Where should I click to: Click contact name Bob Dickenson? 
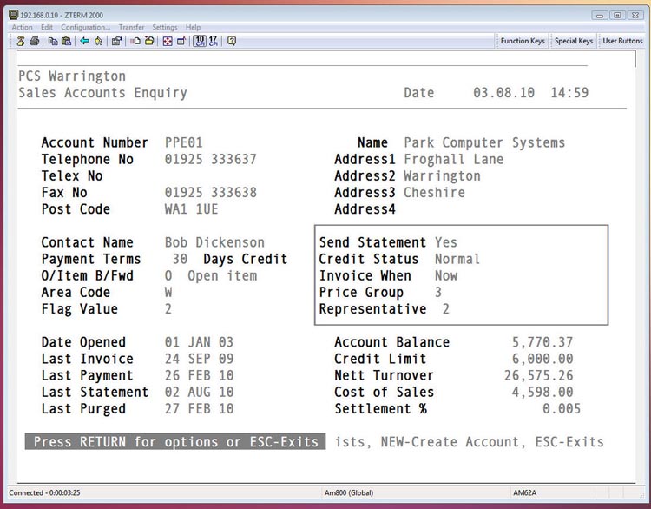coord(214,242)
